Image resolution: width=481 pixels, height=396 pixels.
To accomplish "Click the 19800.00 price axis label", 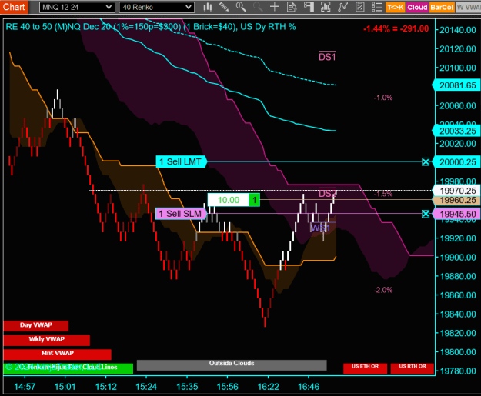I will pyautogui.click(x=458, y=352).
